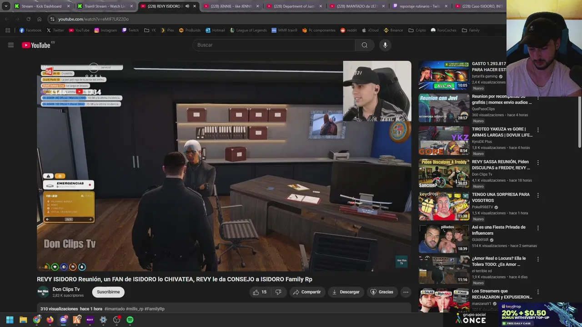Mute the REVY ISIDORO tab audio icon
582x327 pixels.
[x=187, y=6]
